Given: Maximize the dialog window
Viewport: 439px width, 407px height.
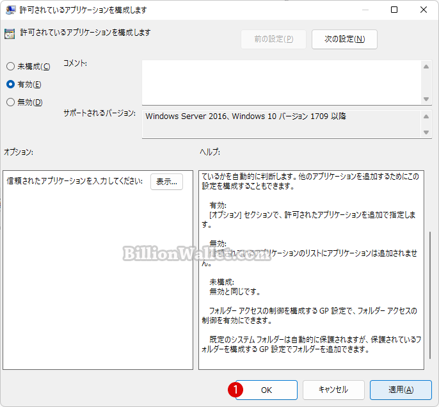Looking at the screenshot, I should pyautogui.click(x=394, y=10).
